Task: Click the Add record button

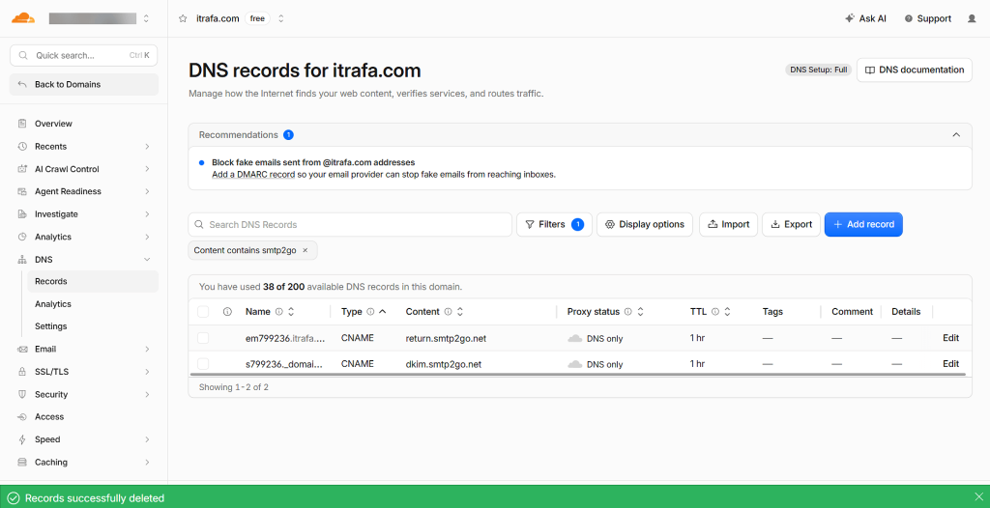Action: tap(863, 225)
